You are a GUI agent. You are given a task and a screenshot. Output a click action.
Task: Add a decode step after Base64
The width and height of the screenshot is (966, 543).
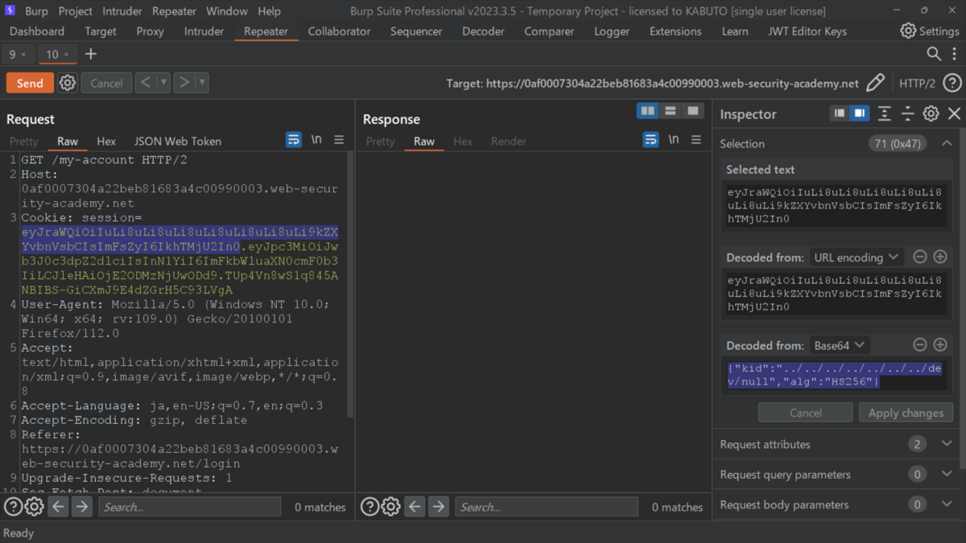[939, 345]
